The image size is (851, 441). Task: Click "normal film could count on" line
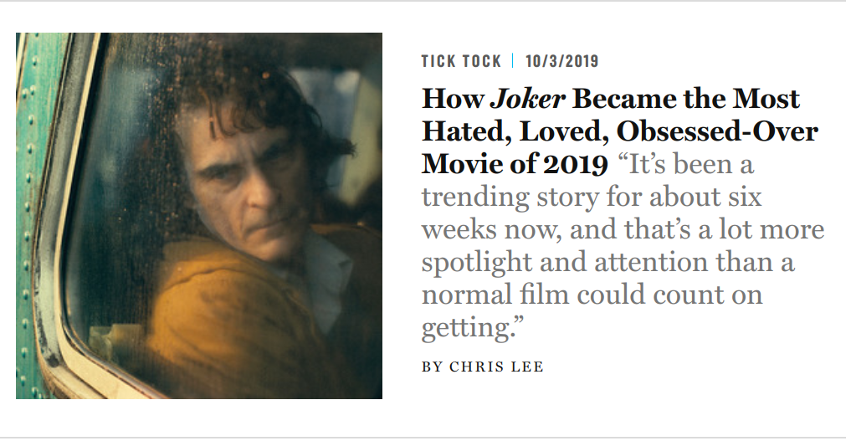pos(592,295)
